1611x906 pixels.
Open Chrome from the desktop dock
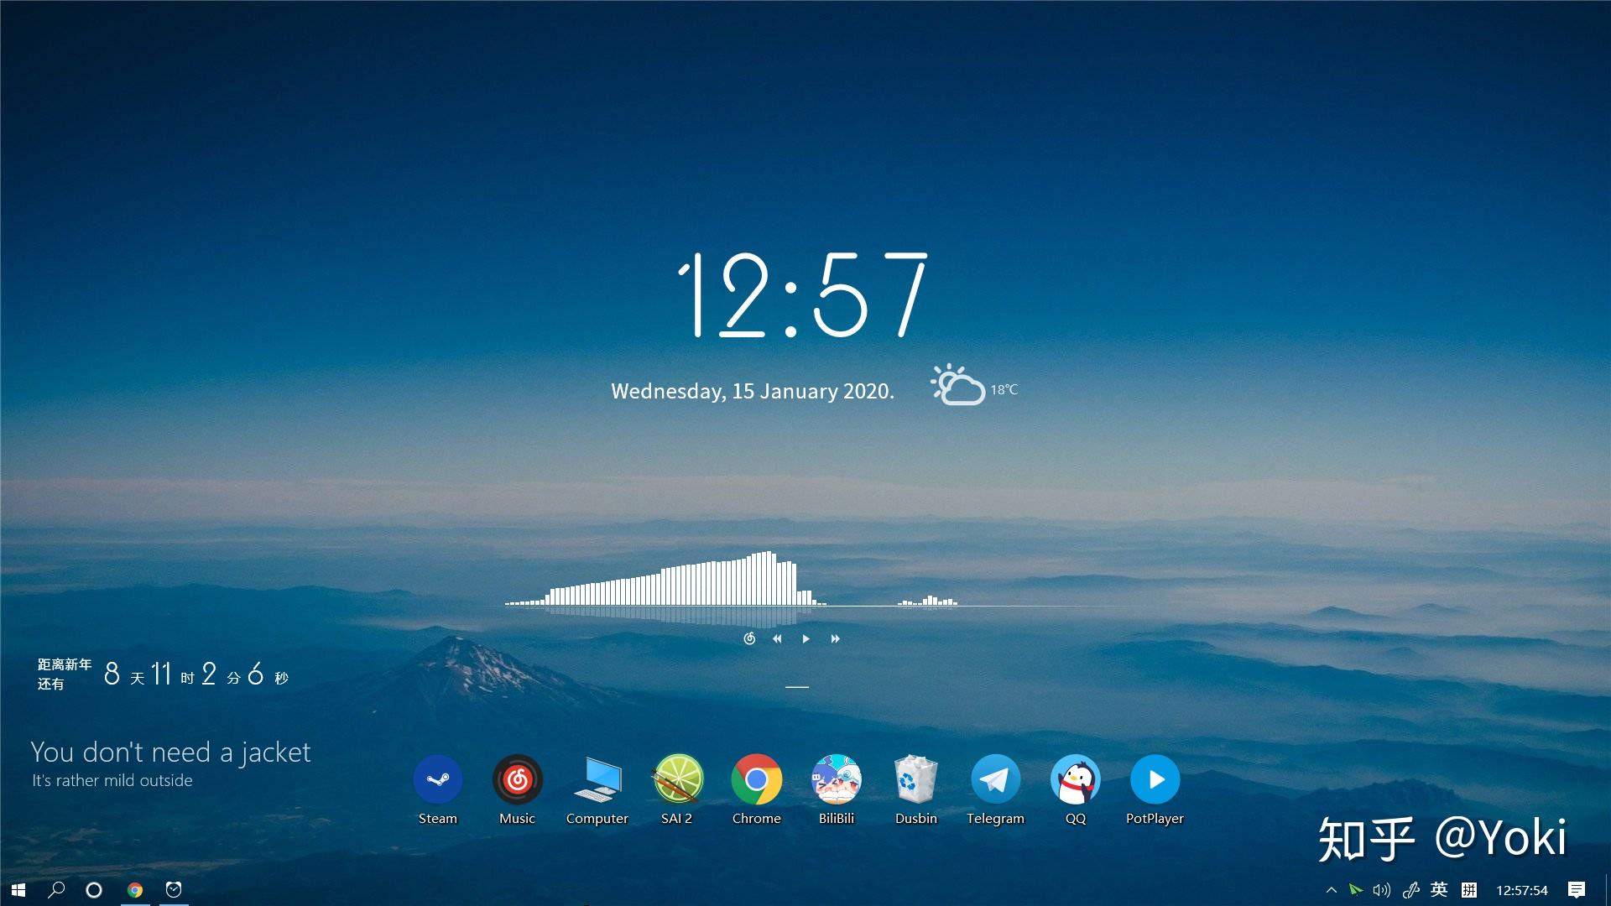coord(756,779)
